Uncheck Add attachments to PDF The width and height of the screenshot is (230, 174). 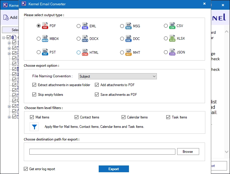97,85
